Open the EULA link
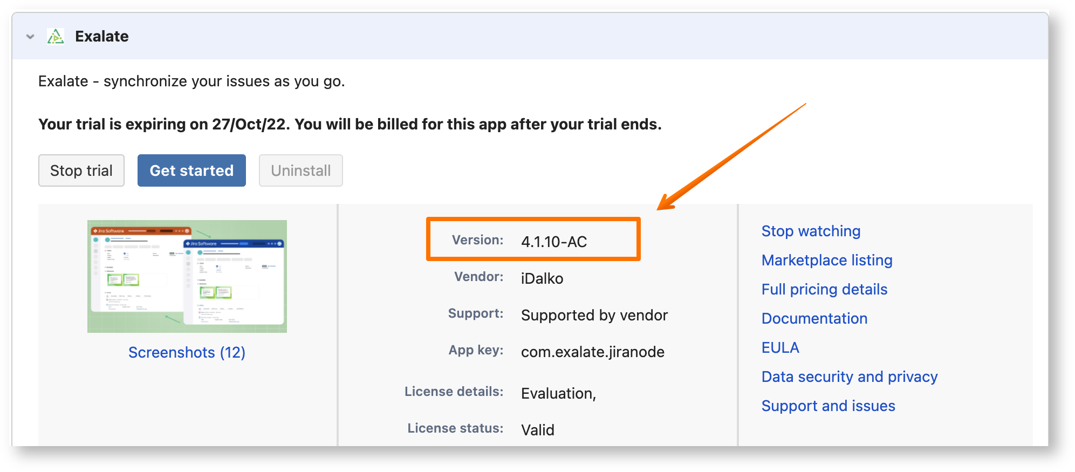The width and height of the screenshot is (1075, 472). click(x=780, y=347)
